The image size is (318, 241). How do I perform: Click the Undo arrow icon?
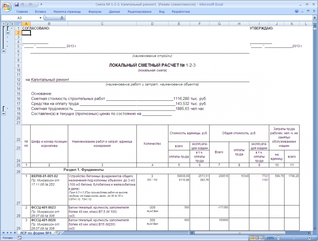point(23,4)
